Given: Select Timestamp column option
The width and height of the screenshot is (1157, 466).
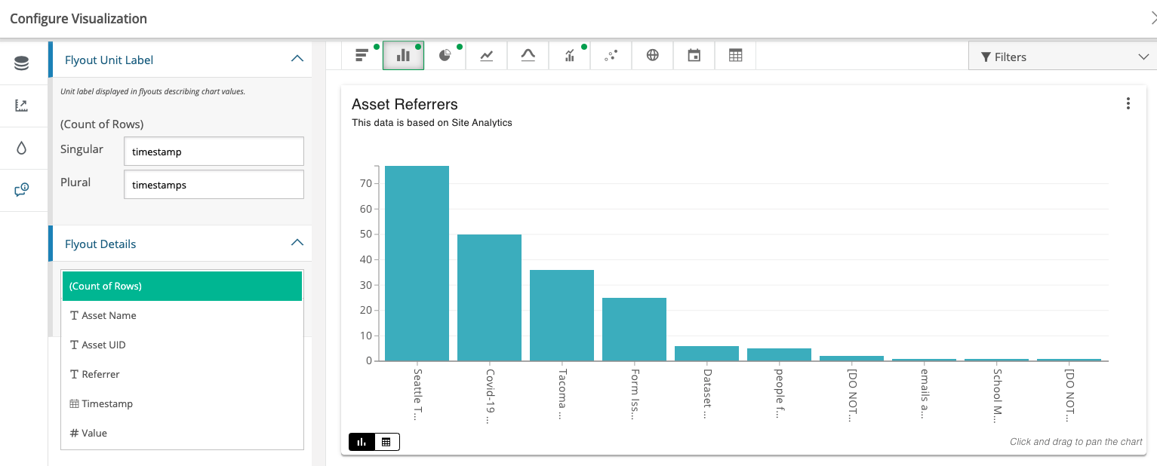Looking at the screenshot, I should [182, 403].
